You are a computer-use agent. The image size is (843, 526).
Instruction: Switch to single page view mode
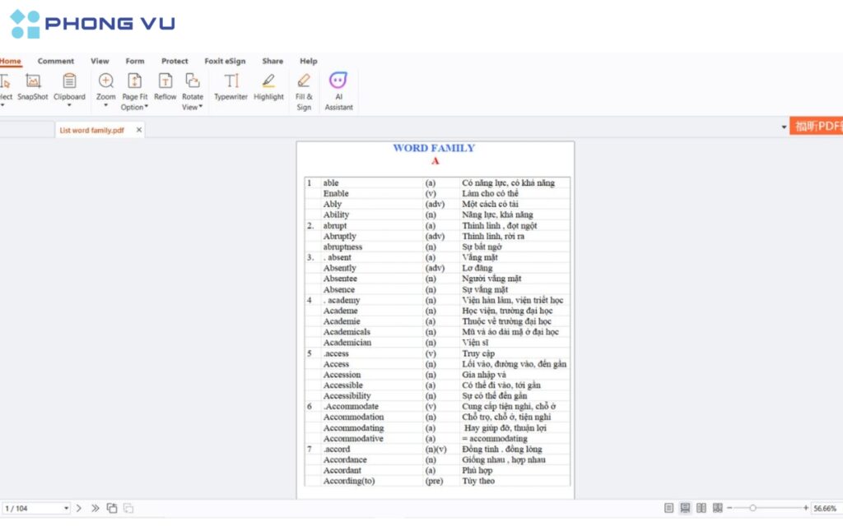coord(668,509)
